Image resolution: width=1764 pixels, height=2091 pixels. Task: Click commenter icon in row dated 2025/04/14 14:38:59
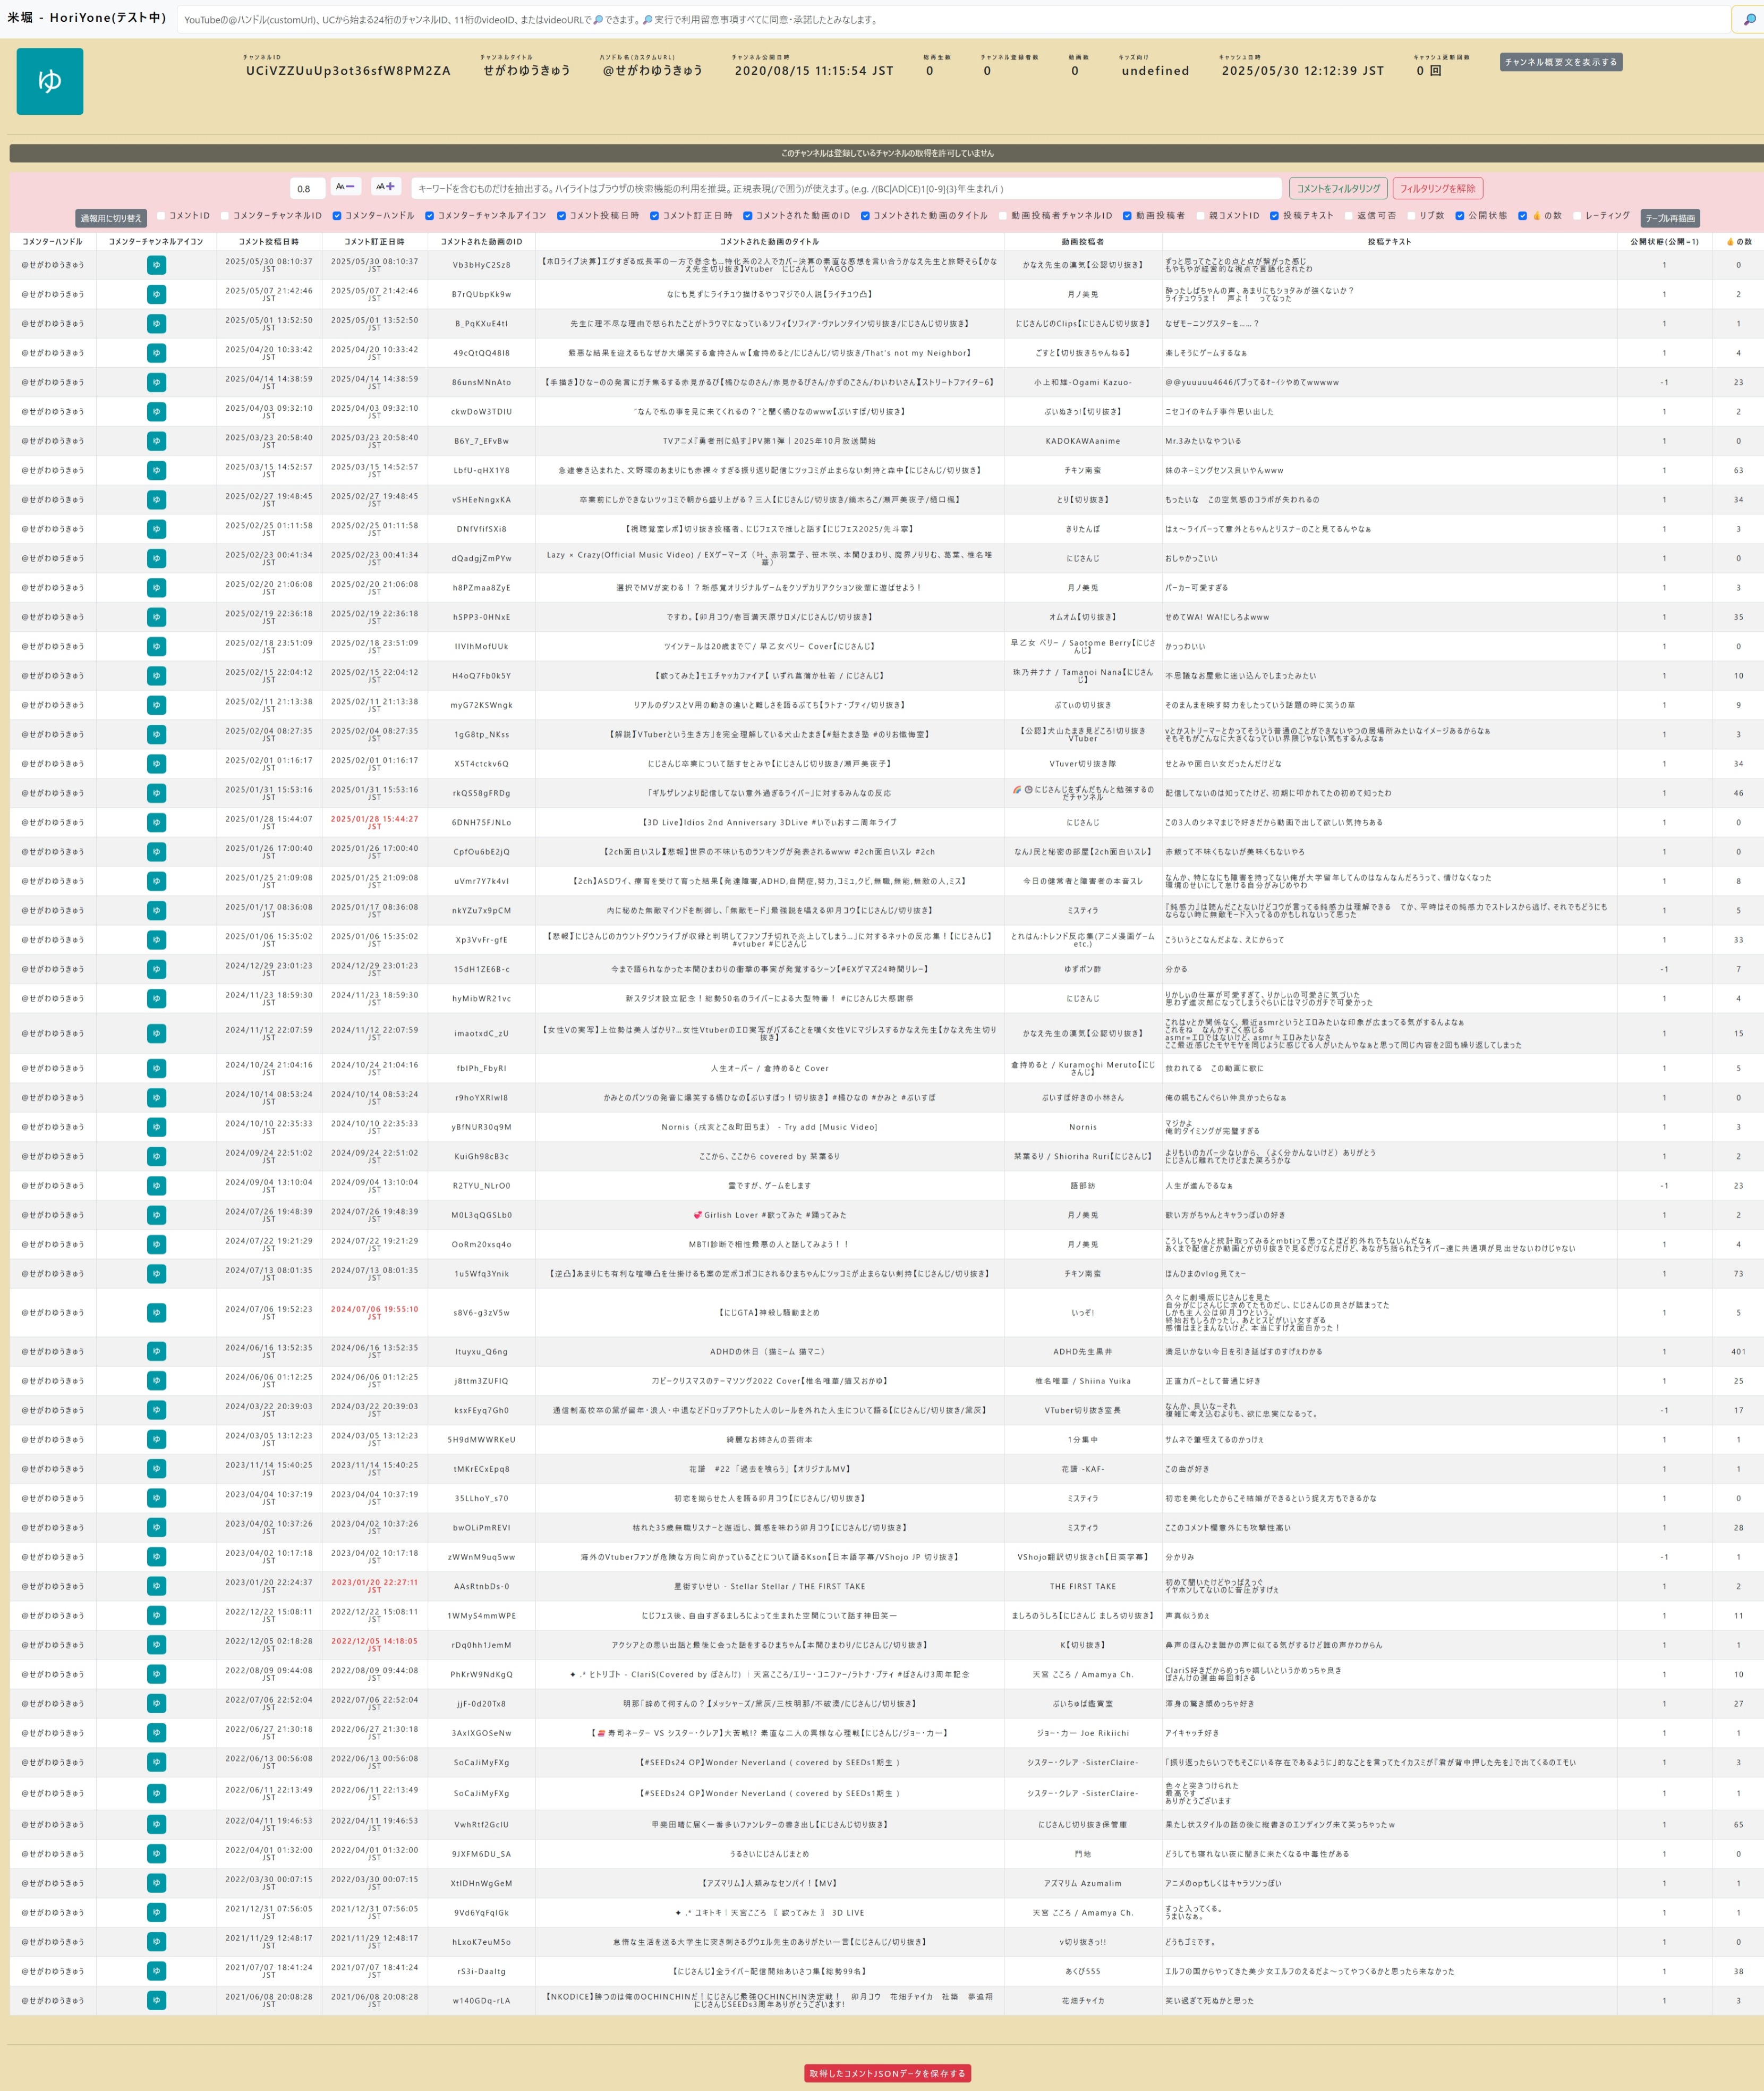(x=156, y=382)
